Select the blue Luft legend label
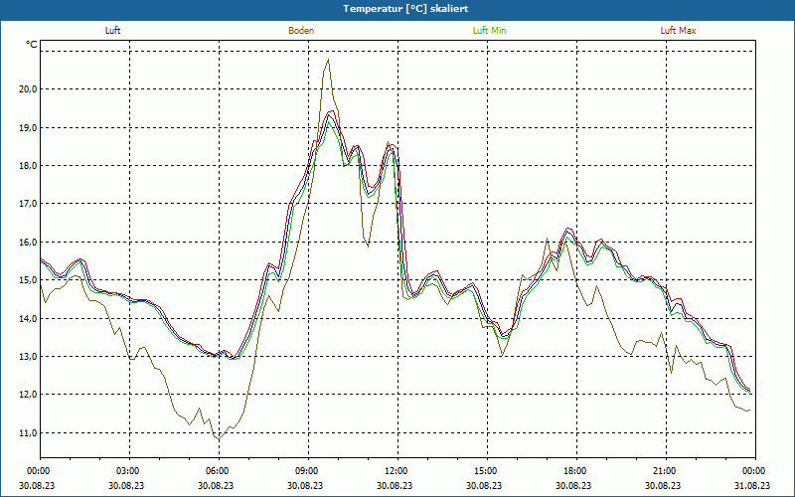Image resolution: width=795 pixels, height=497 pixels. (x=112, y=31)
